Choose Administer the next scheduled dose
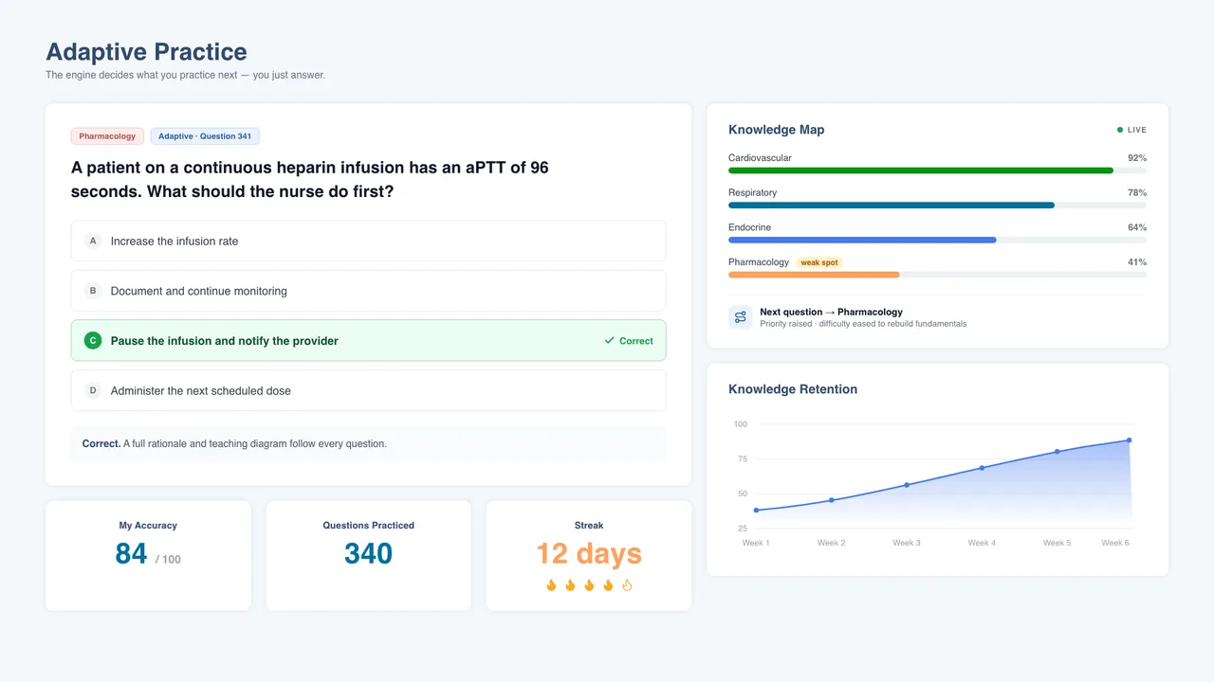The width and height of the screenshot is (1214, 682). pos(368,390)
